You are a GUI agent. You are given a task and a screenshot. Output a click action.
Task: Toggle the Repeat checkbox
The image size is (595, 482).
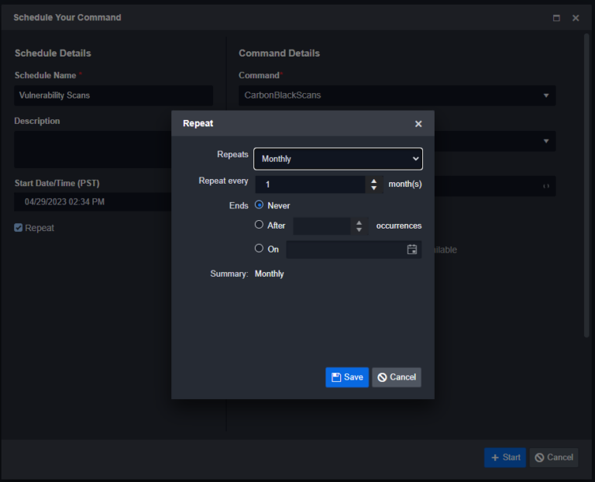coord(19,228)
